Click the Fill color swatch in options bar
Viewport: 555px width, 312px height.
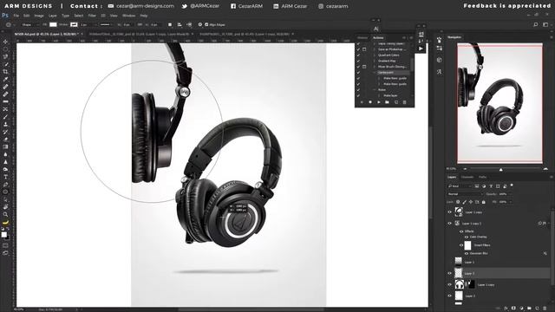coord(53,25)
